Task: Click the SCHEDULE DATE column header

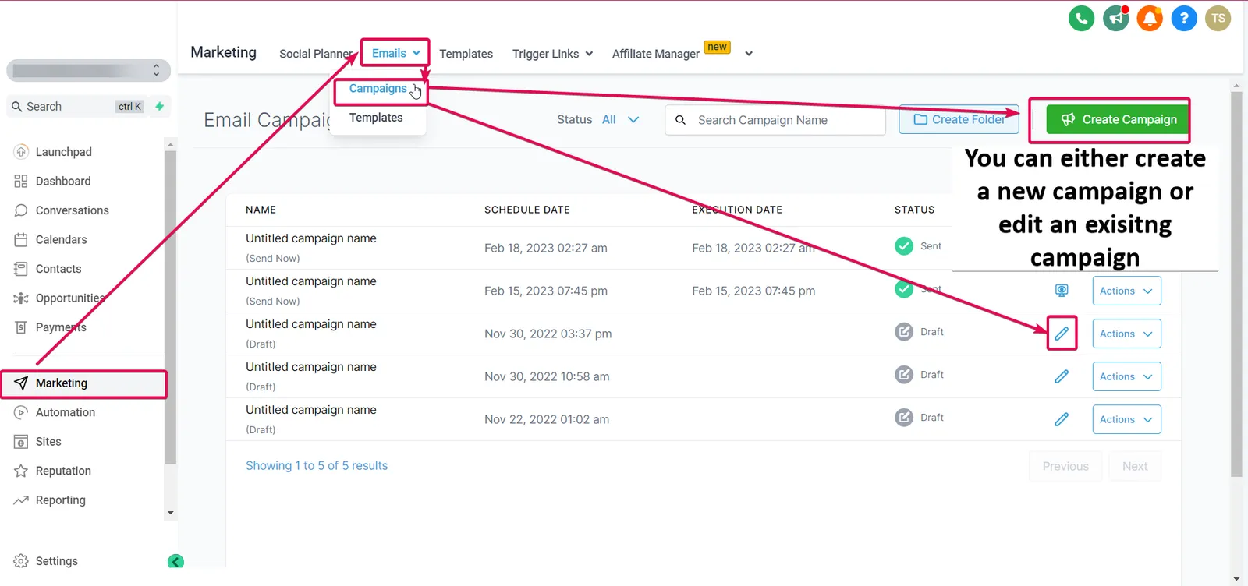Action: point(527,210)
